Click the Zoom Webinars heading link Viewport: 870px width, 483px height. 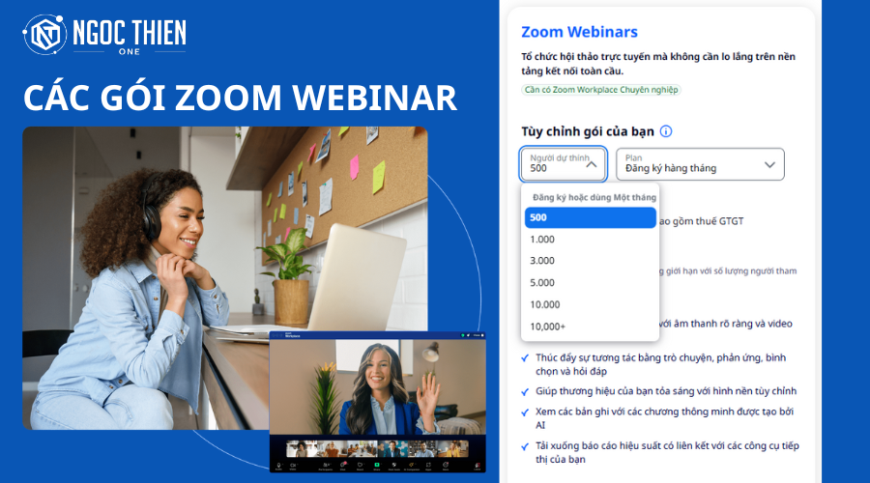click(x=579, y=32)
